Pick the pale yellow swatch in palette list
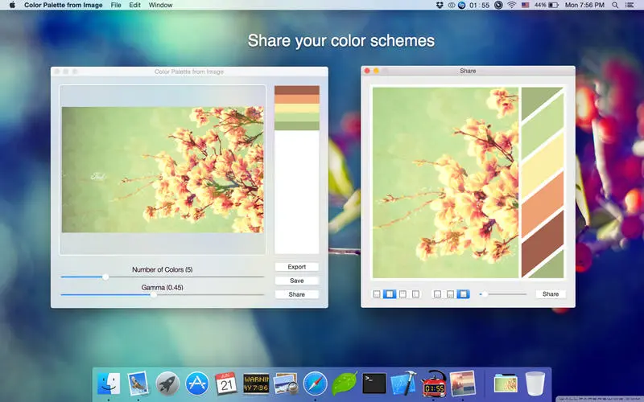 pyautogui.click(x=296, y=109)
